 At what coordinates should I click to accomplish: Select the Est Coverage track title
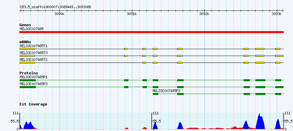(x=33, y=104)
